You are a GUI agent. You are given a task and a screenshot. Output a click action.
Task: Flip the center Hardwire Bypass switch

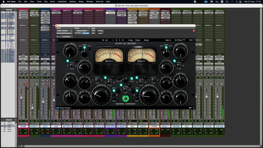click(x=125, y=90)
